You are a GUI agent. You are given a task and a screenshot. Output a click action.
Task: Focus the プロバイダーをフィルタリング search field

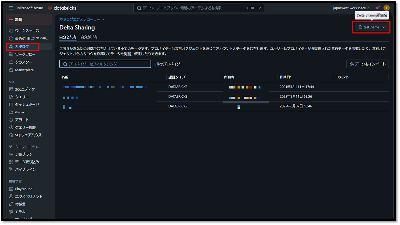[x=105, y=64]
